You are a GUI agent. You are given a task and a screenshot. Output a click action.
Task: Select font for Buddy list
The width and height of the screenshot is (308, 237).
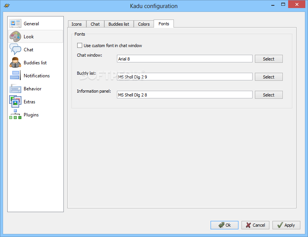pyautogui.click(x=269, y=77)
